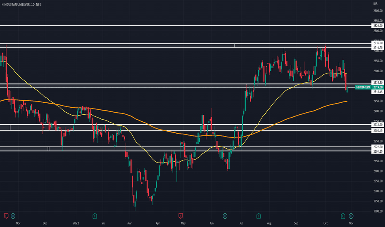Screen dimensions: 385x227
Task: Select the 2332.30 horizontal line label
Action: [x=378, y=125]
